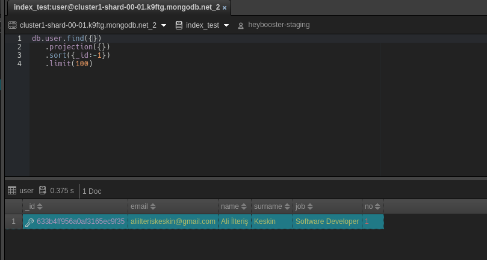The height and width of the screenshot is (260, 487).
Task: Select the aliilteriskeskin@gmail.com email cell
Action: pos(173,221)
